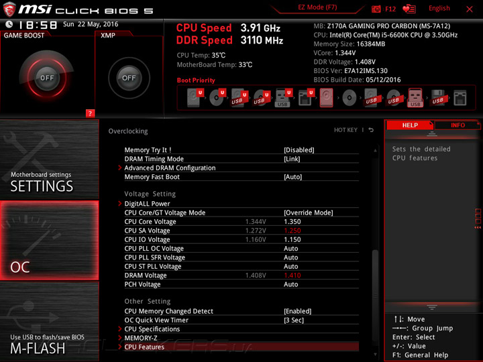This screenshot has height=362, width=483.
Task: Click the HOT KEY label
Action: pyautogui.click(x=345, y=130)
